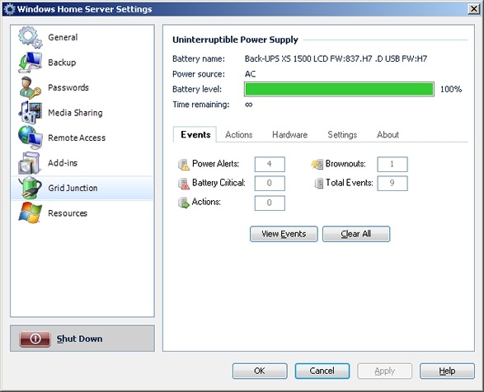
Task: Switch to the Actions tab
Action: (238, 135)
